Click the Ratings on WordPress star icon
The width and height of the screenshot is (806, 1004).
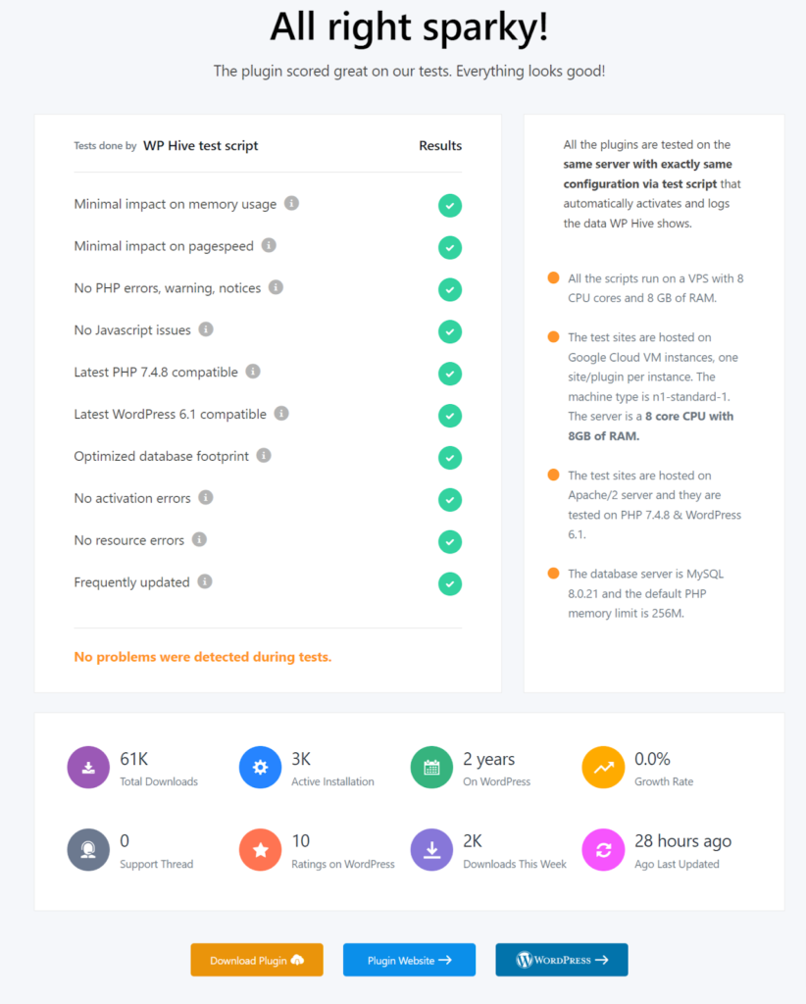coord(260,850)
